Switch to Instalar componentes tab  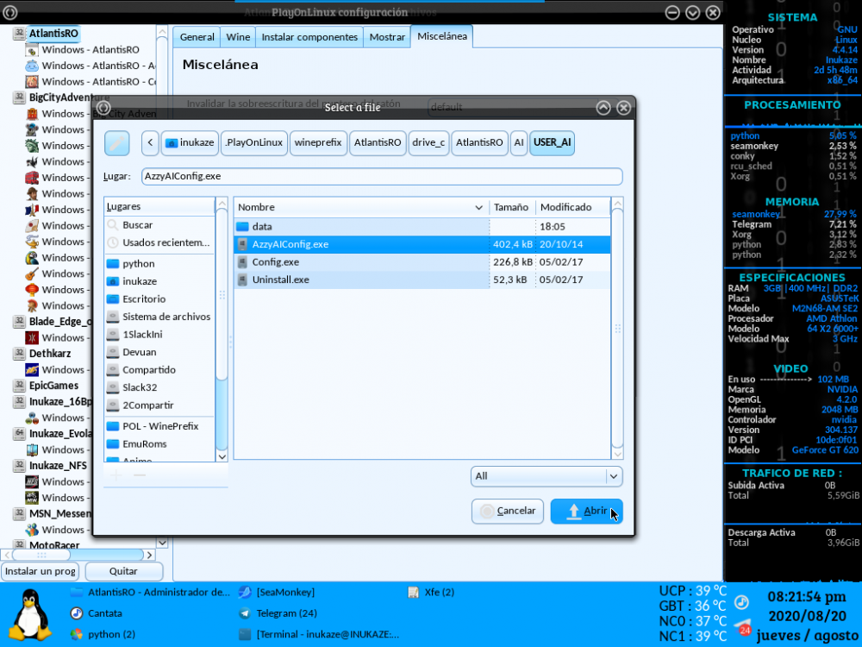coord(309,37)
